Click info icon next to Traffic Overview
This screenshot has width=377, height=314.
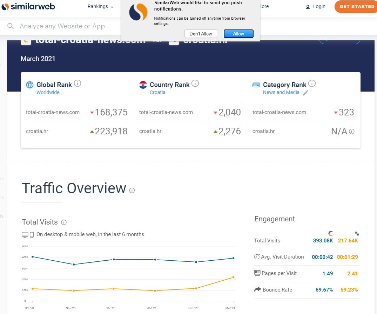[x=132, y=190]
